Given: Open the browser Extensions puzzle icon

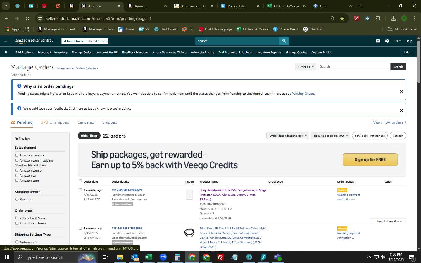Looking at the screenshot, I should pyautogui.click(x=378, y=18).
